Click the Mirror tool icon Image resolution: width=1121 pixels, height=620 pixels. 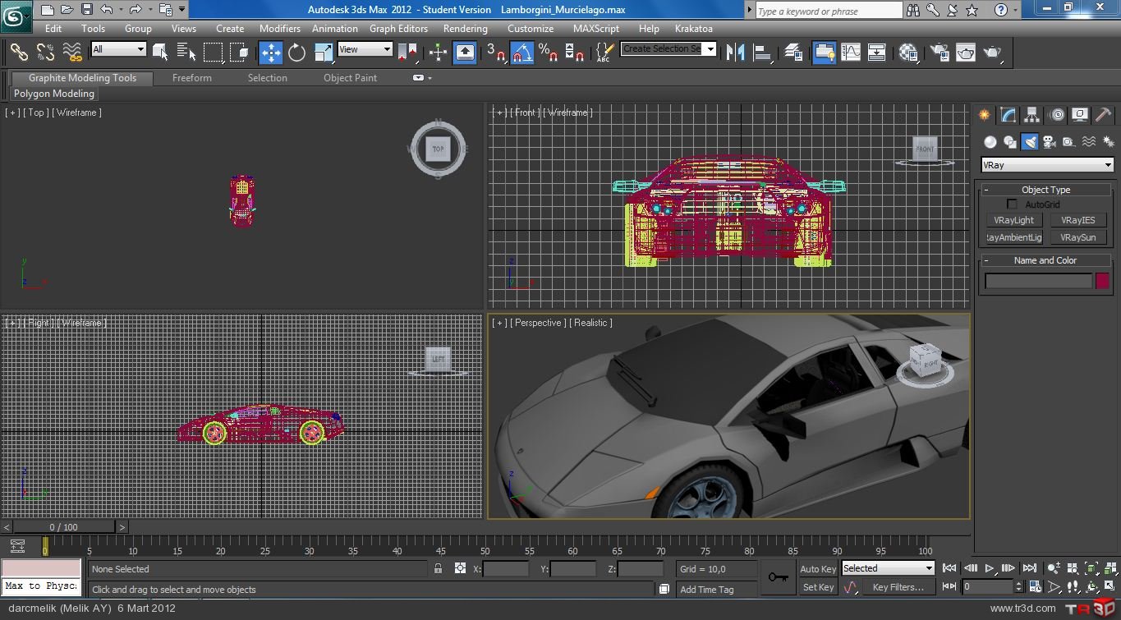click(x=735, y=53)
